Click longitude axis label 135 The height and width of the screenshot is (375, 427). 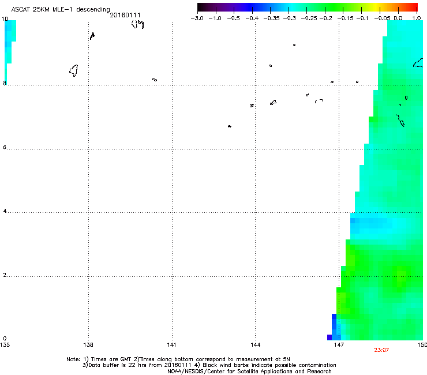pos(5,345)
